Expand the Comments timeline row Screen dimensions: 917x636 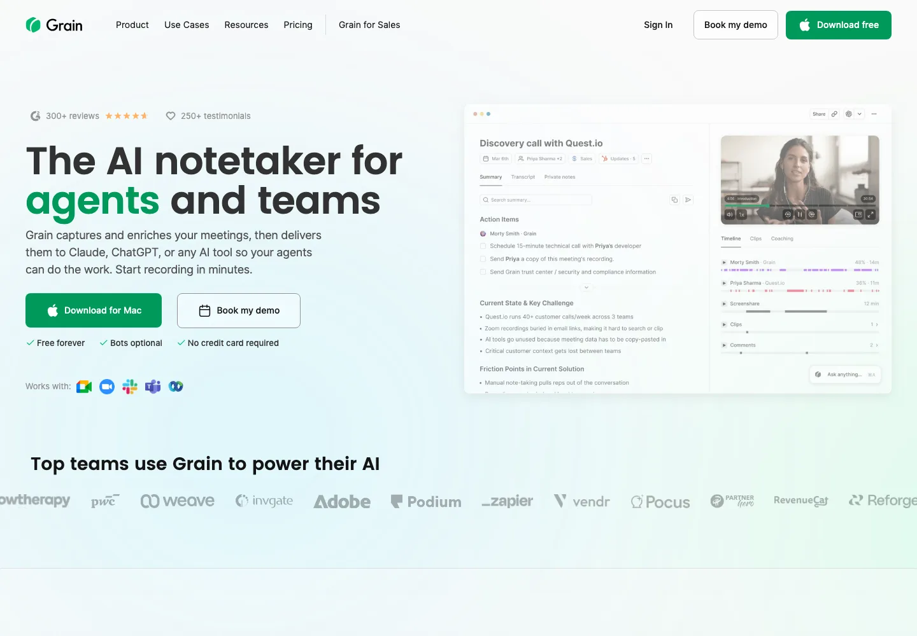724,345
